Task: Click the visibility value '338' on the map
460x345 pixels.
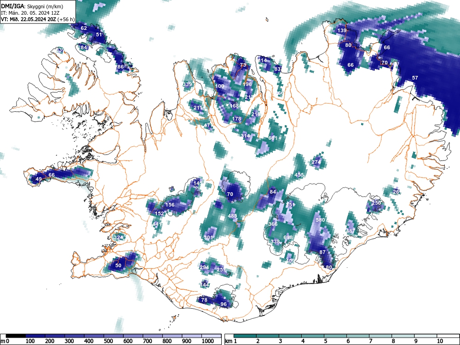Action: point(275,241)
